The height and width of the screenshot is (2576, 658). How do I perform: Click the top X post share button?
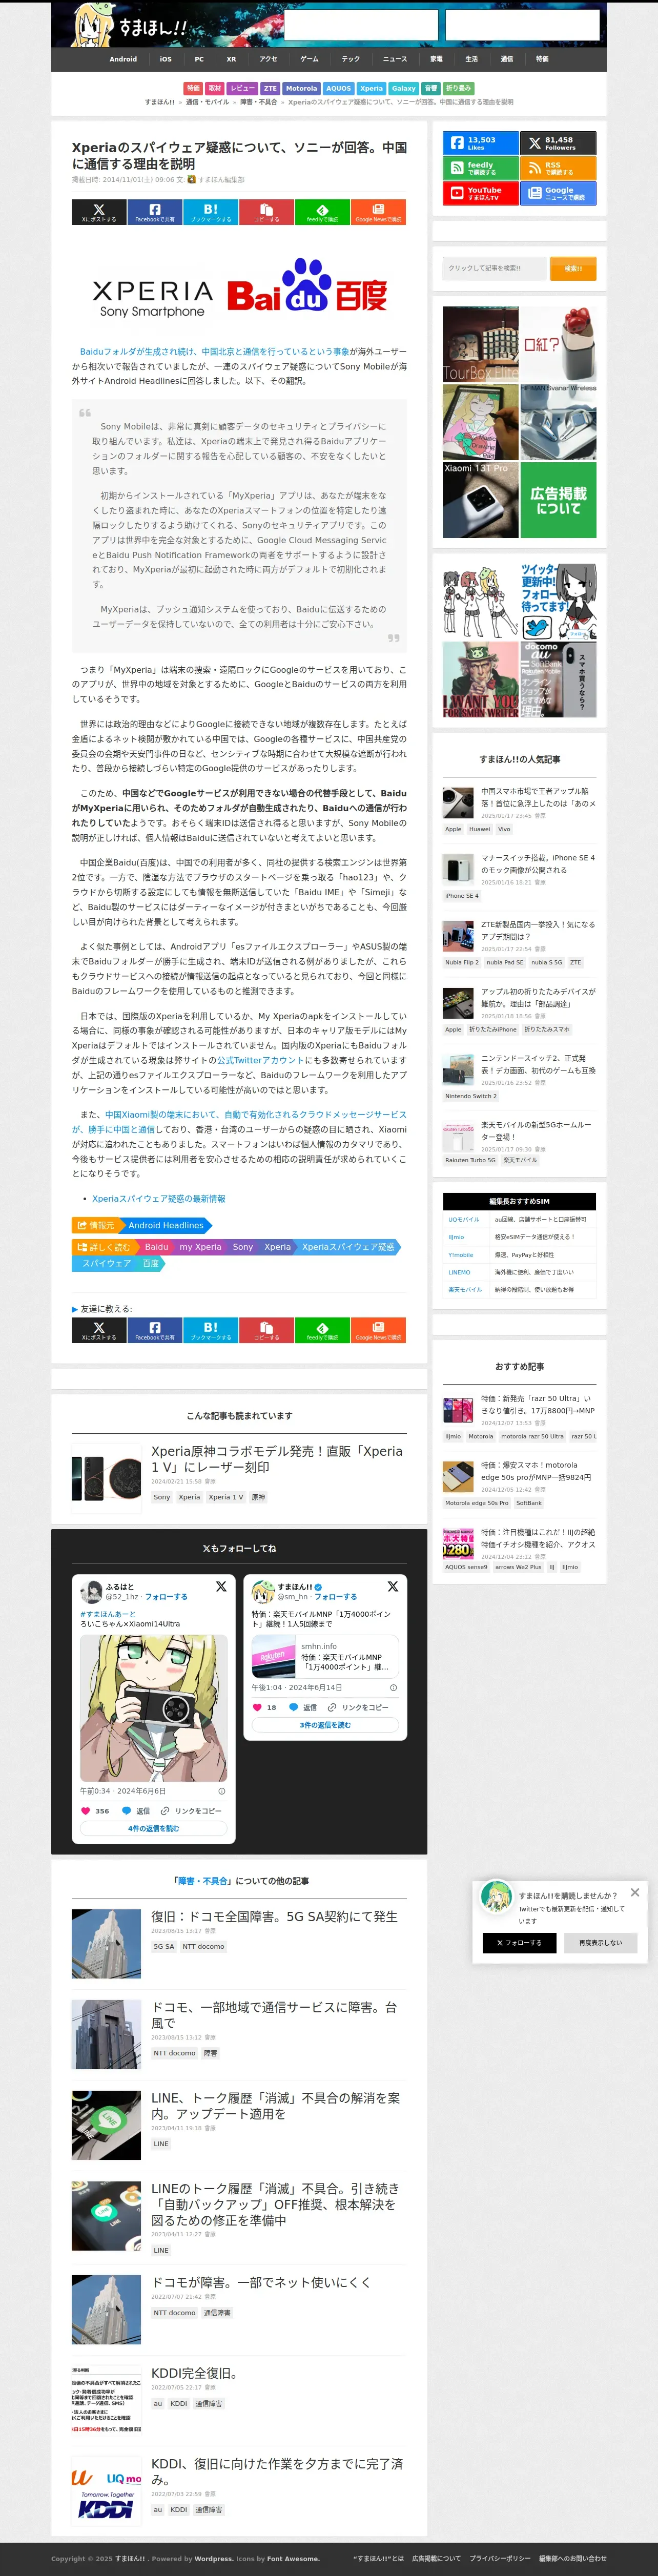click(98, 212)
